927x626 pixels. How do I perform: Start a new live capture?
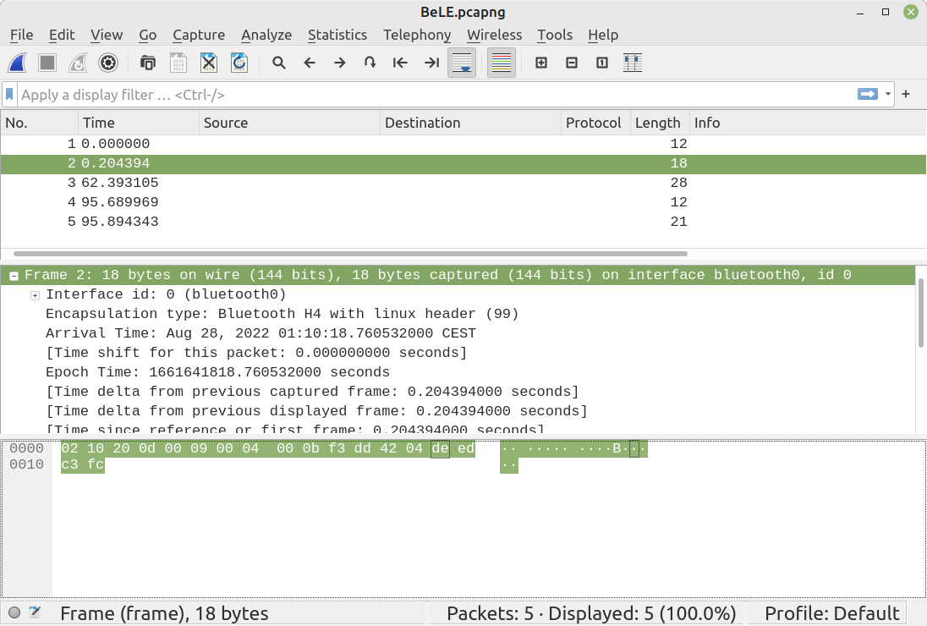pyautogui.click(x=18, y=63)
